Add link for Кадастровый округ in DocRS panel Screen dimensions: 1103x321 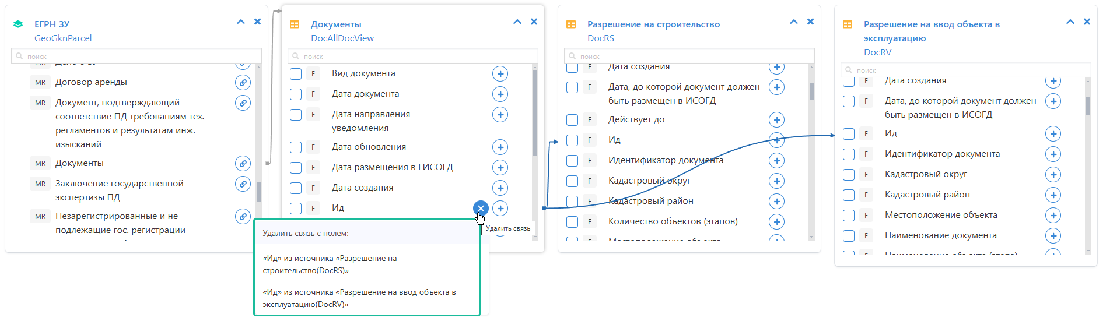(776, 181)
